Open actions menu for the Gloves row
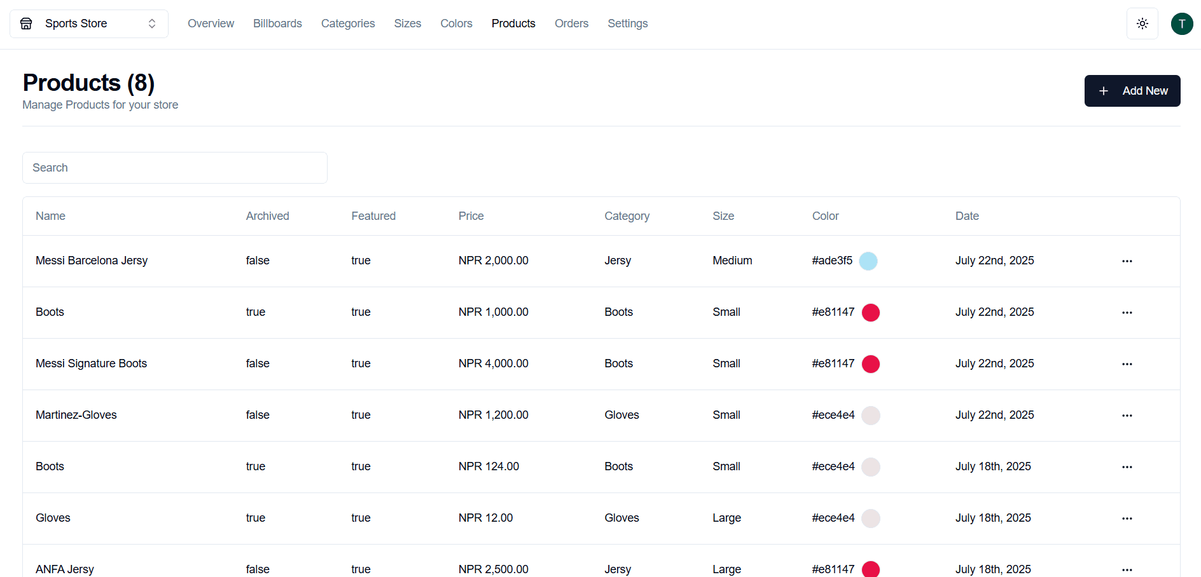The image size is (1201, 577). click(1127, 518)
